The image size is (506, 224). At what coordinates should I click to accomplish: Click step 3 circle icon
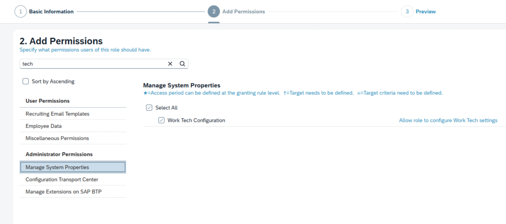(x=407, y=11)
